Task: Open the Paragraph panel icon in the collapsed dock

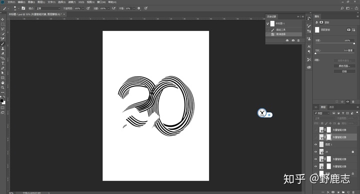Action: pos(309,51)
